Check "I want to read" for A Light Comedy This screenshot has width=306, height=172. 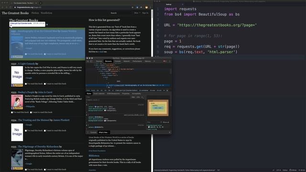pos(45,84)
